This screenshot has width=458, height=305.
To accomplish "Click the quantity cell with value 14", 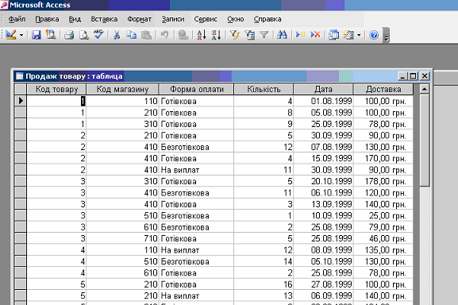I will pyautogui.click(x=264, y=261).
